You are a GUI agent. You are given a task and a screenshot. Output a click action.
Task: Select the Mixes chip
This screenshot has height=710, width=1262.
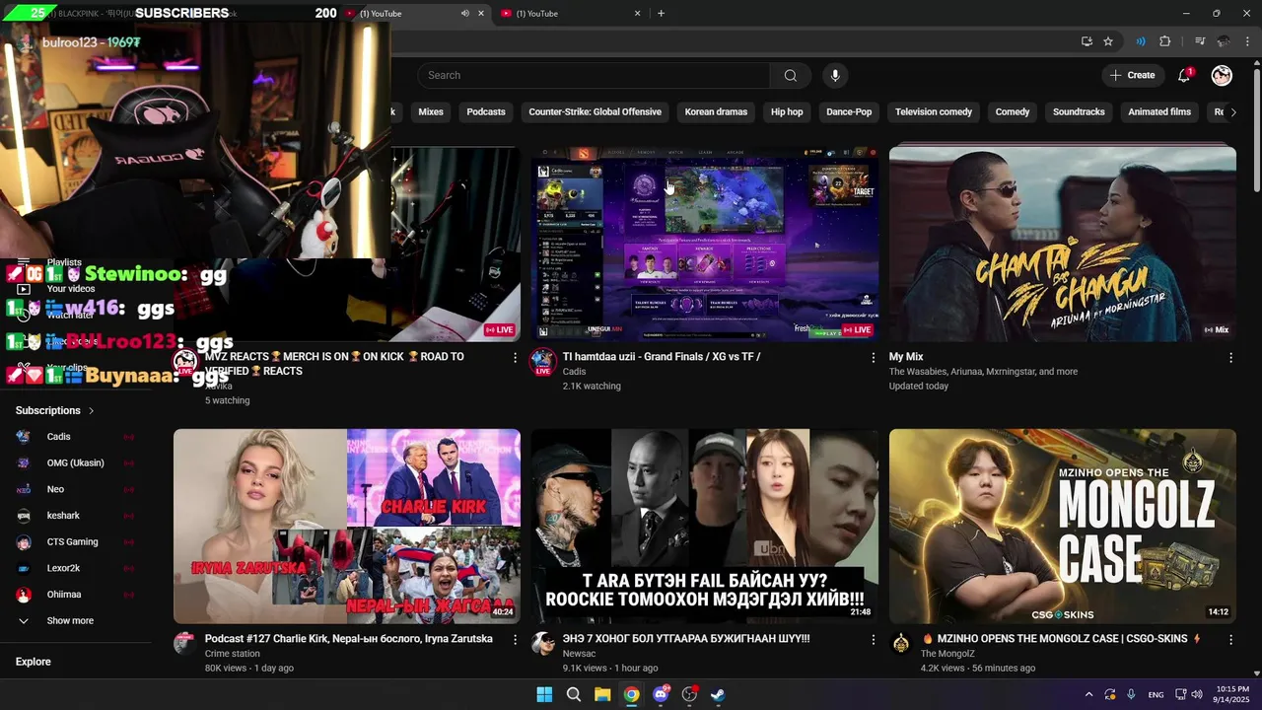431,112
